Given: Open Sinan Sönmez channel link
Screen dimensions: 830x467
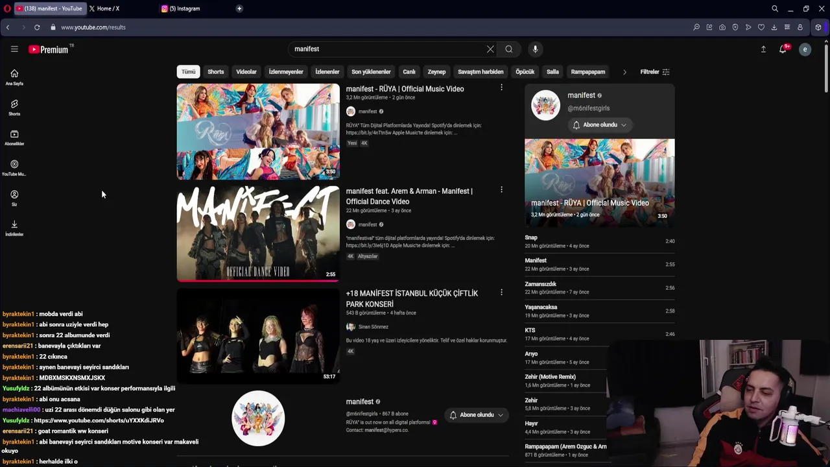Looking at the screenshot, I should click(x=373, y=327).
